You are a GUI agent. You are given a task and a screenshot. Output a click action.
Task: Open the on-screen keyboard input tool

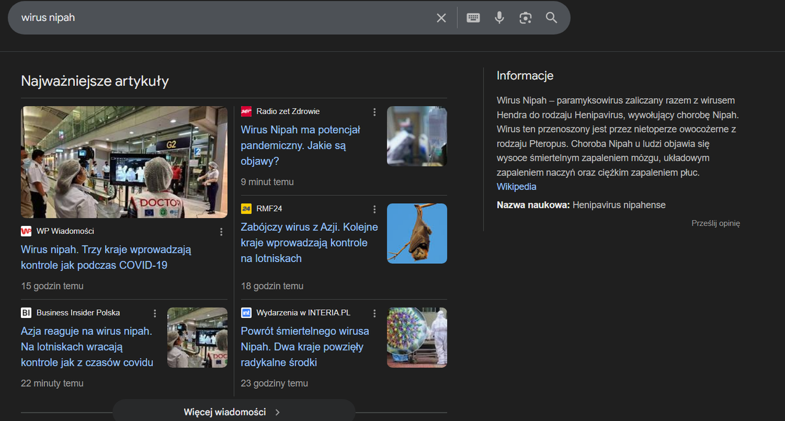[473, 18]
